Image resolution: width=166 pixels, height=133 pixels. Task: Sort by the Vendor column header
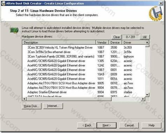(x=102, y=42)
